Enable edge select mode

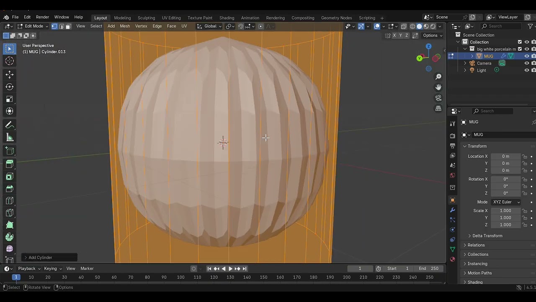[61, 26]
